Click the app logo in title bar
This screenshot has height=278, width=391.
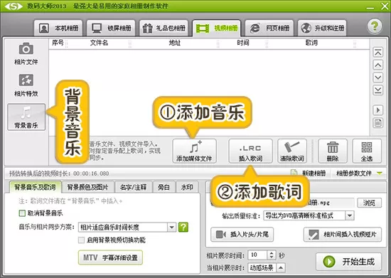pos(14,6)
